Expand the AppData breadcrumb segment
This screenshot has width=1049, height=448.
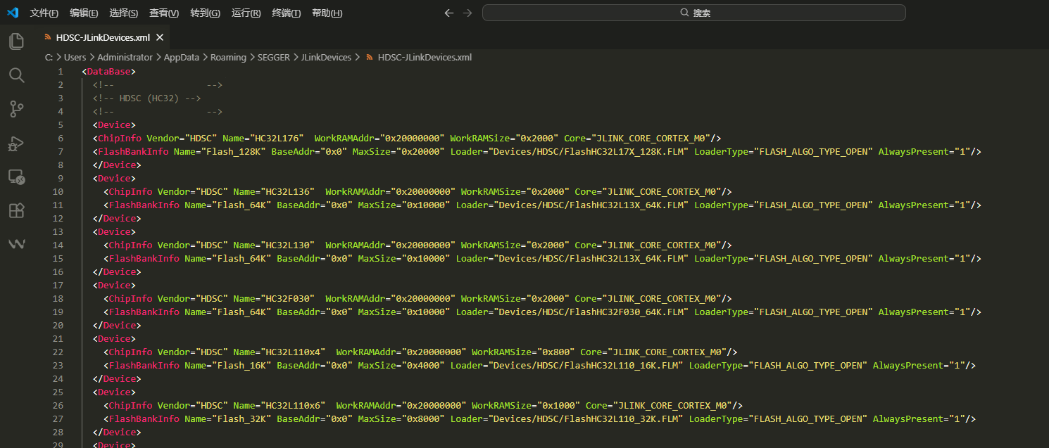(x=182, y=58)
